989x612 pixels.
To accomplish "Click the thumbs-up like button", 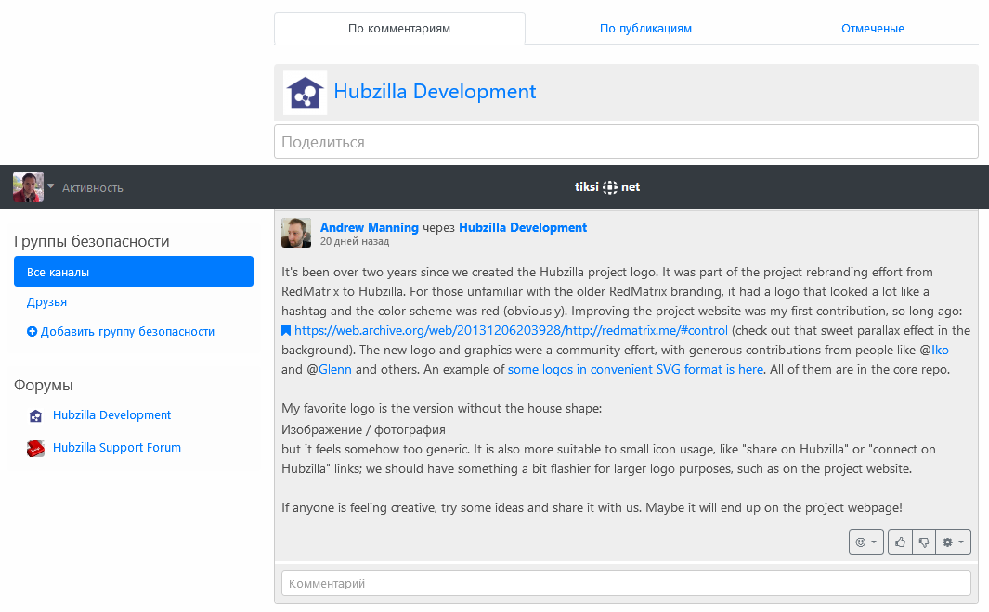I will pyautogui.click(x=900, y=542).
